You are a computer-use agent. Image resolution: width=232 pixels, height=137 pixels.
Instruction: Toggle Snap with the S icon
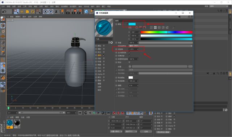pyautogui.click(x=3, y=70)
